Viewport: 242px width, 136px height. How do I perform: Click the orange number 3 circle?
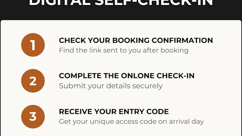point(33,116)
